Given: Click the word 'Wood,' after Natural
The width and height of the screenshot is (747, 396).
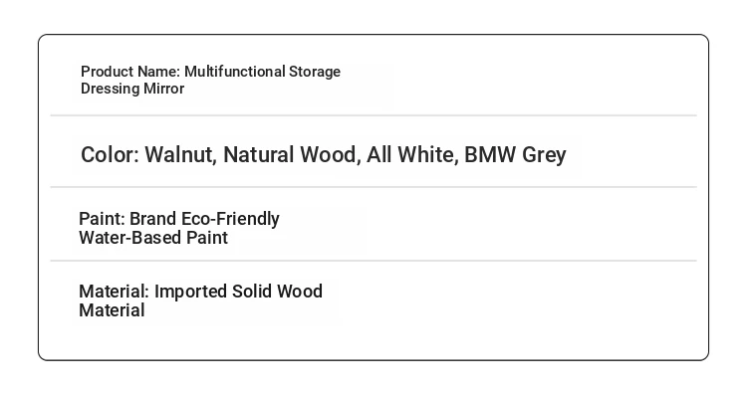Looking at the screenshot, I should tap(330, 155).
